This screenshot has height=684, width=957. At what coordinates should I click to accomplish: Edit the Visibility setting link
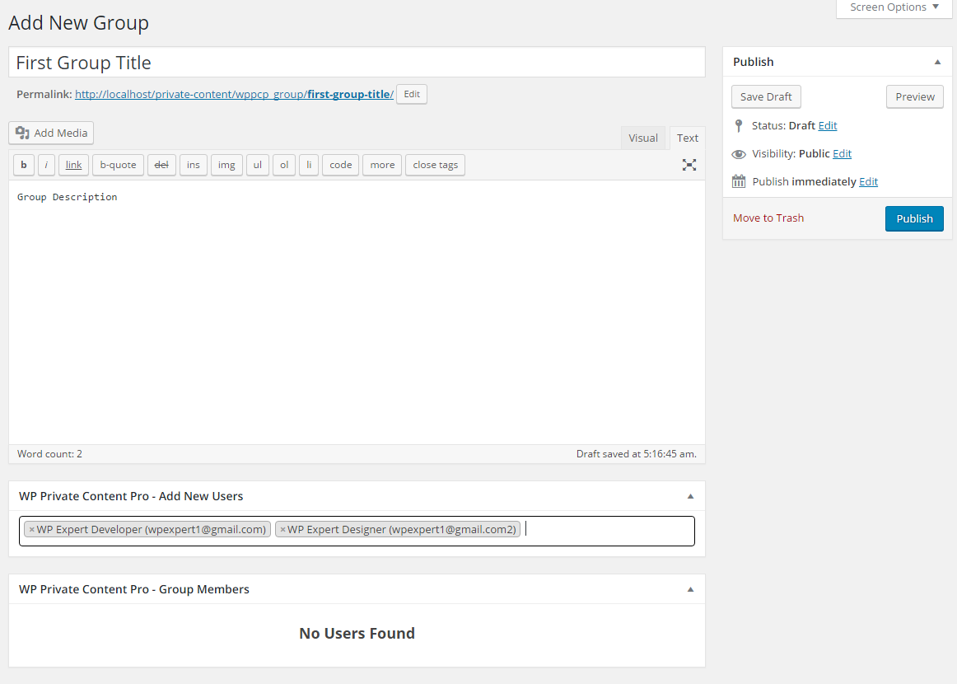842,153
